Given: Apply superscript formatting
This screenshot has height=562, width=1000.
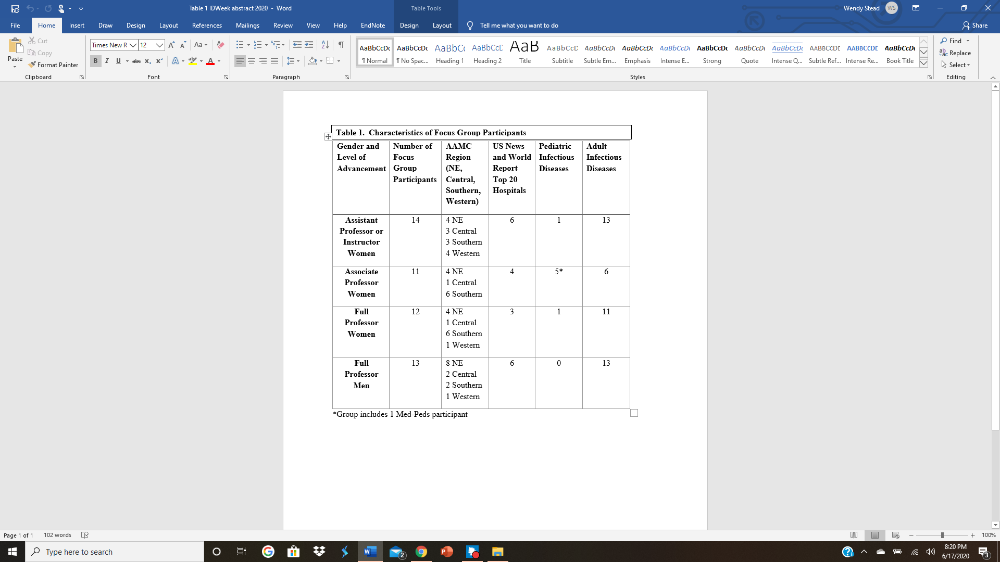Looking at the screenshot, I should (x=159, y=61).
